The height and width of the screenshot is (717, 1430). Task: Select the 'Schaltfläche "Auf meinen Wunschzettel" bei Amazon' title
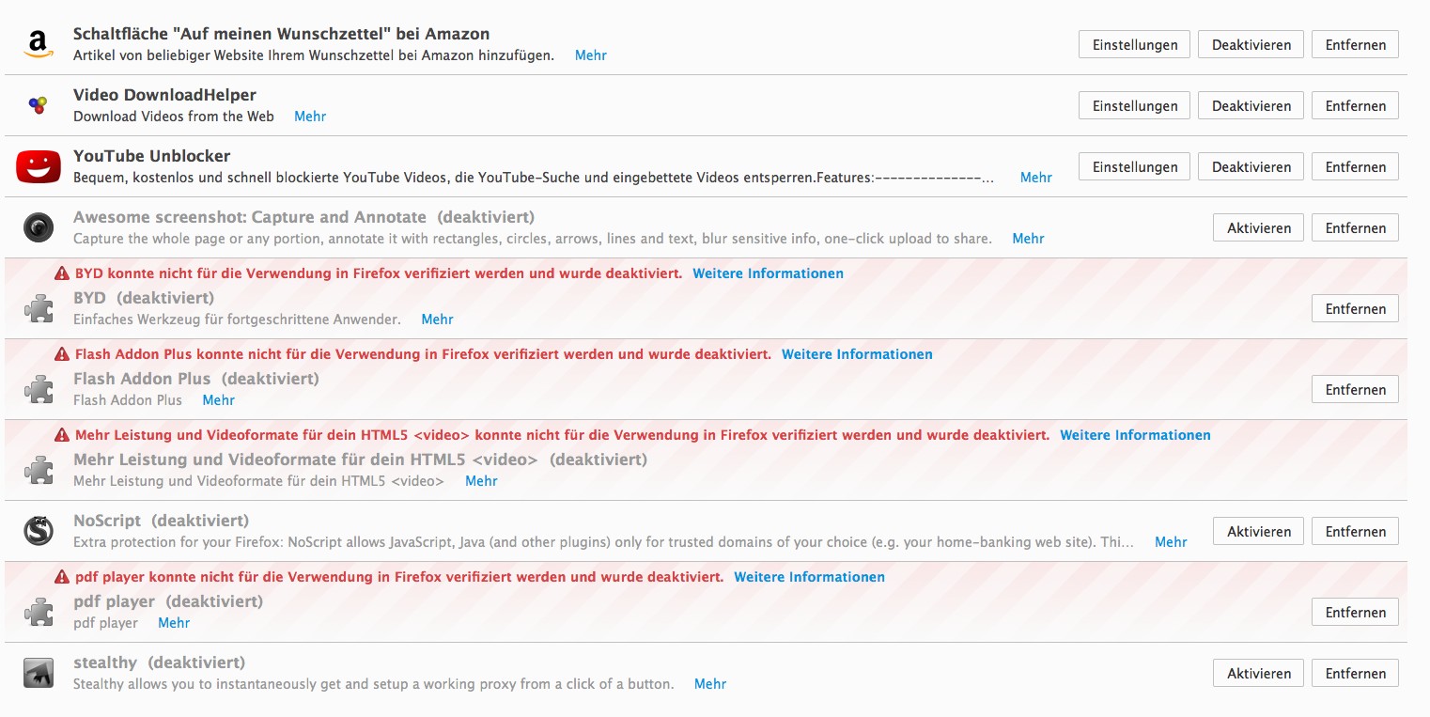(281, 34)
